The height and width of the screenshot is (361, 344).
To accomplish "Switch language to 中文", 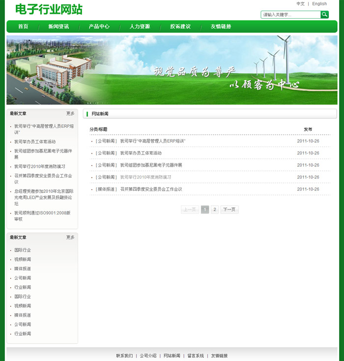I will pos(301,4).
